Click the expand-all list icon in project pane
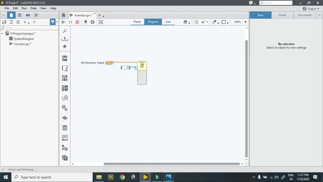 click(x=18, y=22)
